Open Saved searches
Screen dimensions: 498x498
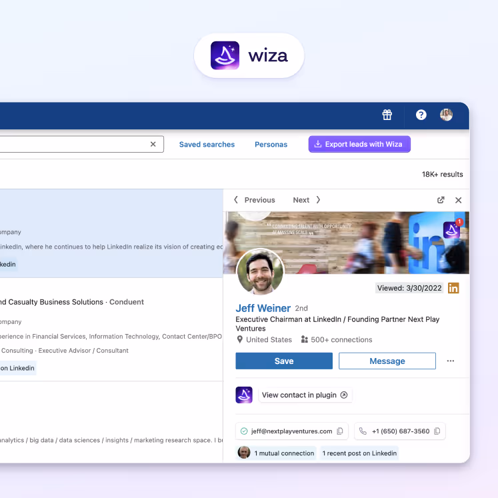click(207, 145)
